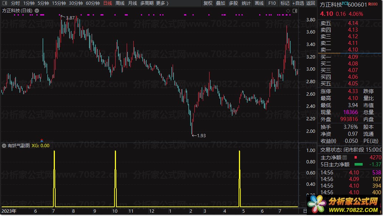Click the 主力净额 value 4270
Image resolution: width=384 pixels, height=216 pixels.
pos(376,157)
